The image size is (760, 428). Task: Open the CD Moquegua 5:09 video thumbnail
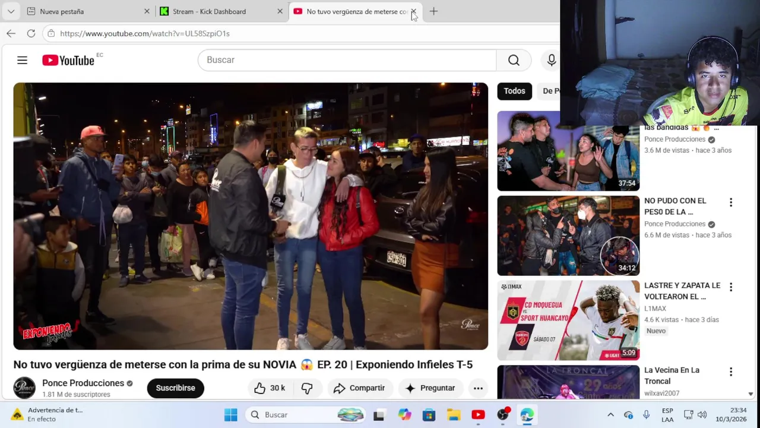pos(568,320)
